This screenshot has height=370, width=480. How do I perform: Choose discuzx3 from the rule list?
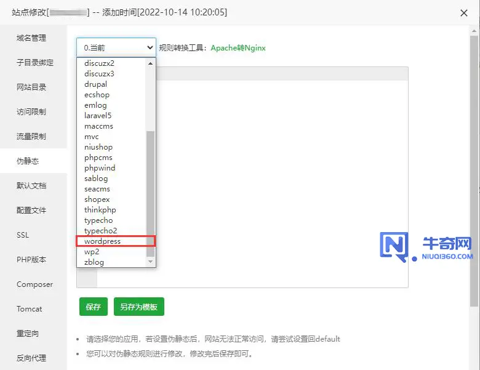click(x=111, y=73)
